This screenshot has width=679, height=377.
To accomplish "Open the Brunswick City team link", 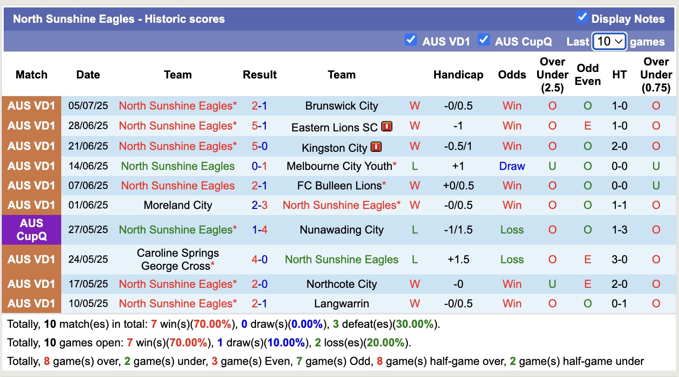I will click(x=341, y=105).
